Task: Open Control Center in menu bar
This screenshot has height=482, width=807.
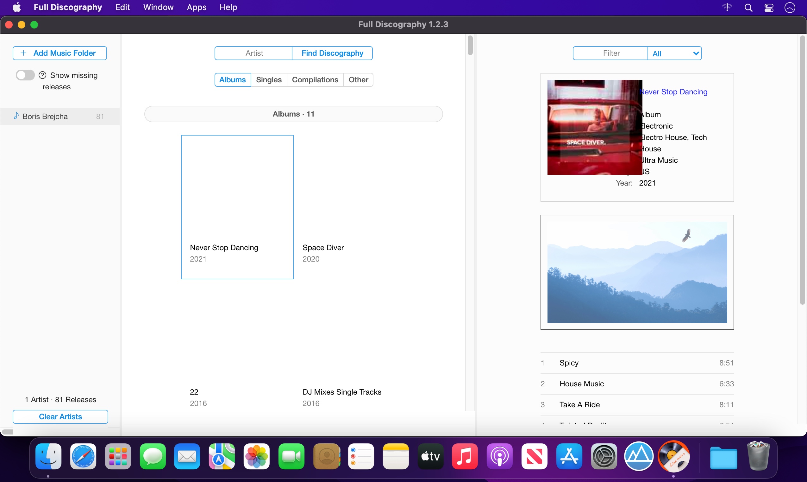Action: [769, 8]
